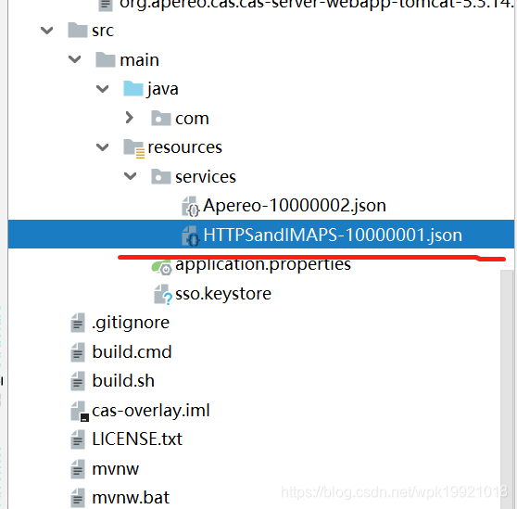Select LICENSE.txt file name
The height and width of the screenshot is (509, 517).
(x=137, y=439)
